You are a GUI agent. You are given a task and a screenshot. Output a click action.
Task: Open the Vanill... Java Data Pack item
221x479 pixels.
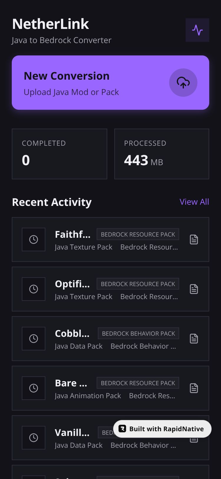click(111, 438)
